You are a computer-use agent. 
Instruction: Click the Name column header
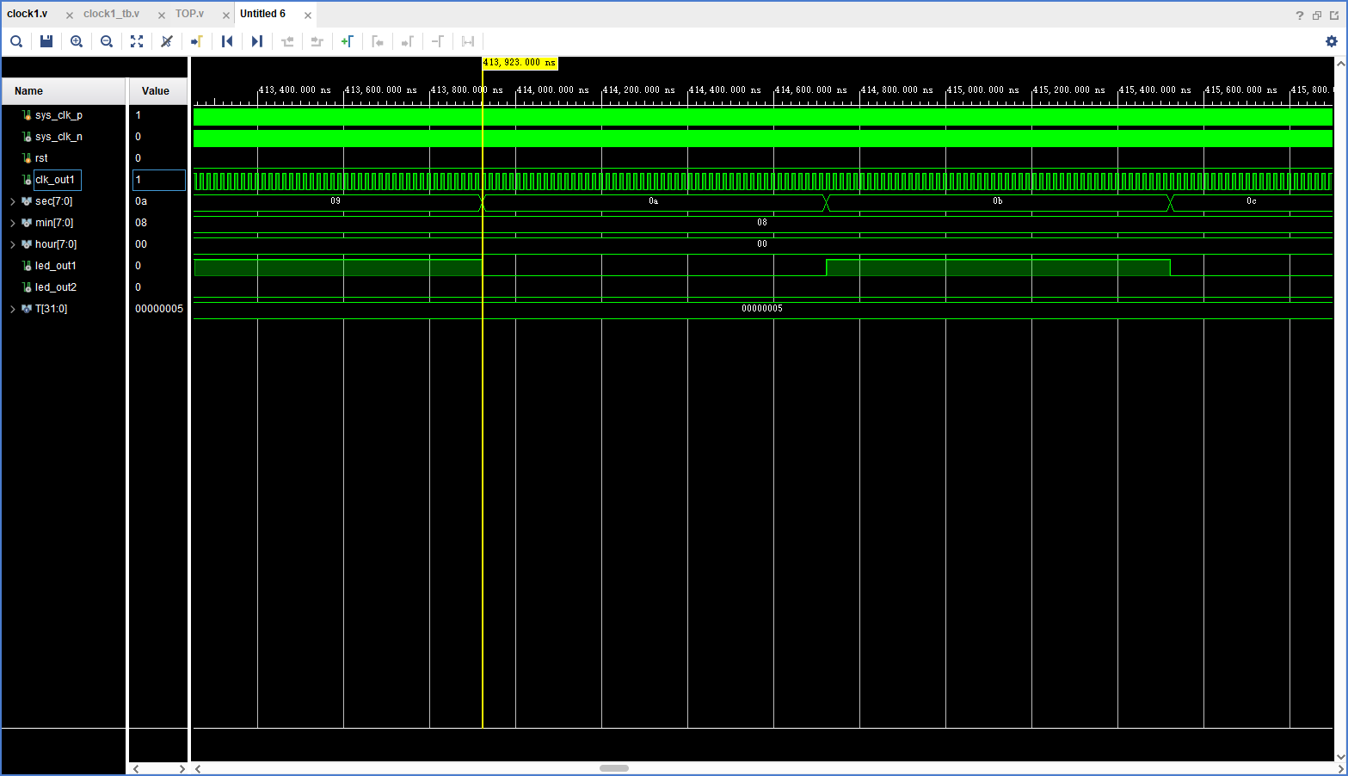64,91
